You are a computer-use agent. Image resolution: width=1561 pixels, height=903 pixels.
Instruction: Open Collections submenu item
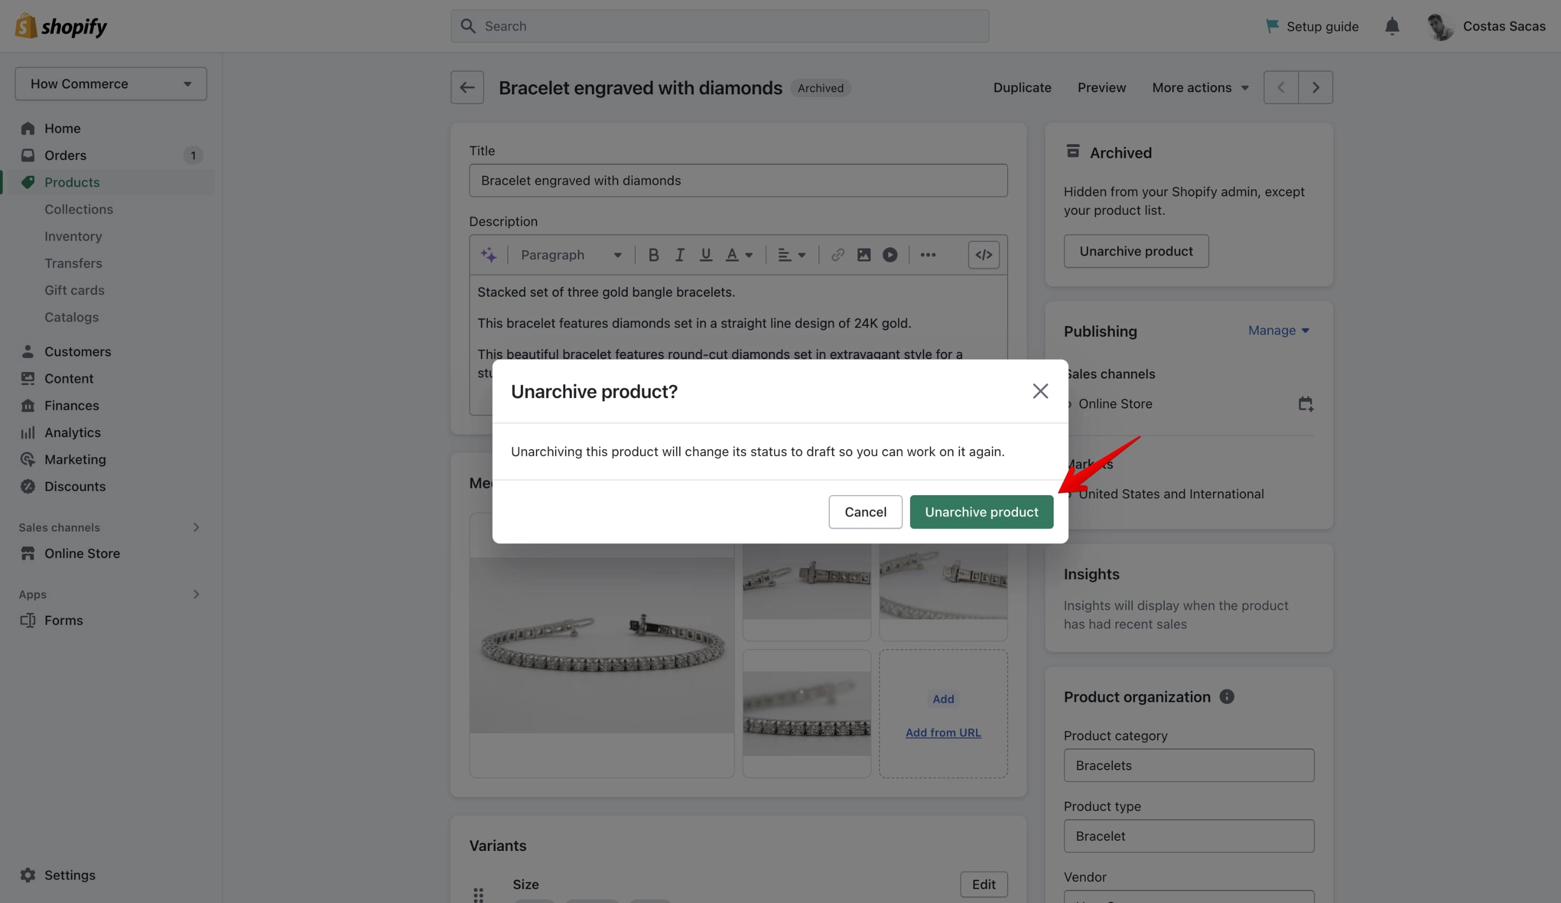tap(79, 209)
